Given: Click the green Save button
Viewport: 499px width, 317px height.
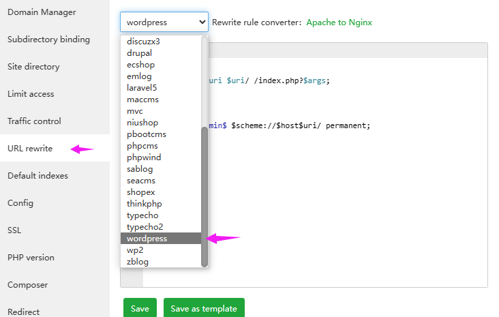Looking at the screenshot, I should coord(140,308).
